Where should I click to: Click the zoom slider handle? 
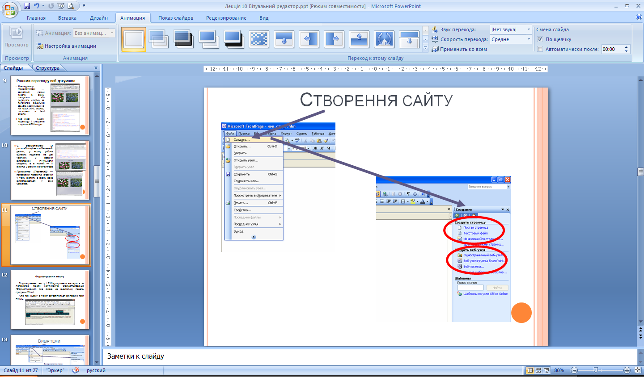click(x=596, y=370)
